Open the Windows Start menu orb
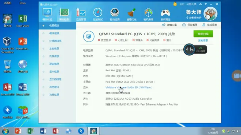The image size is (241, 135). tap(5, 131)
